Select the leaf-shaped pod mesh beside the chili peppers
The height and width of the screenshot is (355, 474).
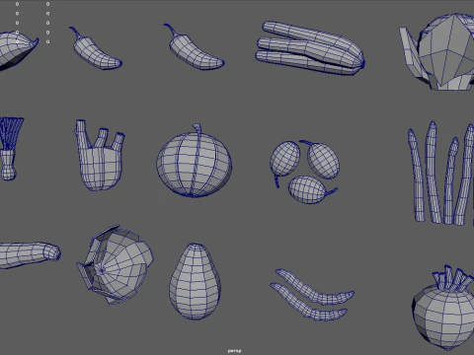click(18, 49)
